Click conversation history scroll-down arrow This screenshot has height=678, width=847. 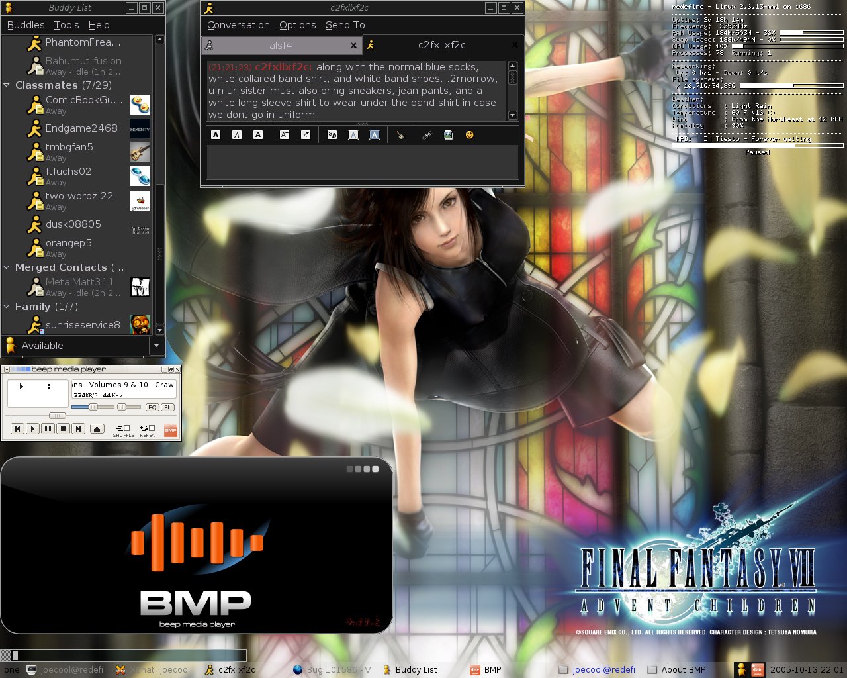[512, 115]
